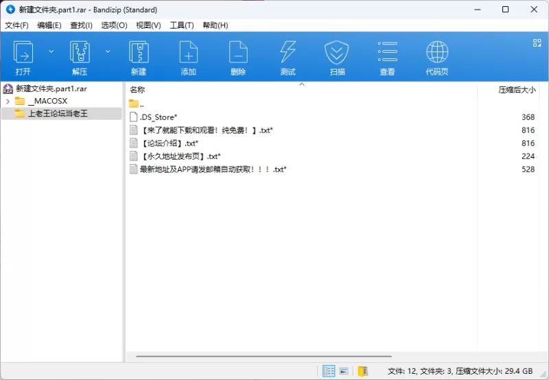Click the 解压 (Extract) toolbar icon
Screen dimensions: 549x380
pyautogui.click(x=80, y=58)
